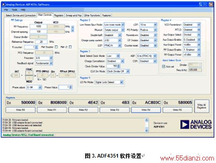Expand the Low Noise/Spur Mode dropdown
This screenshot has height=163, width=216.
[x=123, y=25]
